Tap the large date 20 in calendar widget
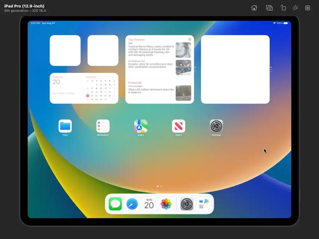This screenshot has height=239, width=319. click(56, 82)
